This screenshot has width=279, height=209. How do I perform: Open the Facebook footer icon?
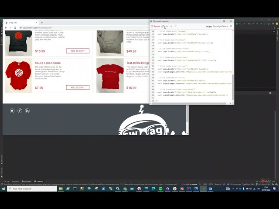[x=20, y=111]
